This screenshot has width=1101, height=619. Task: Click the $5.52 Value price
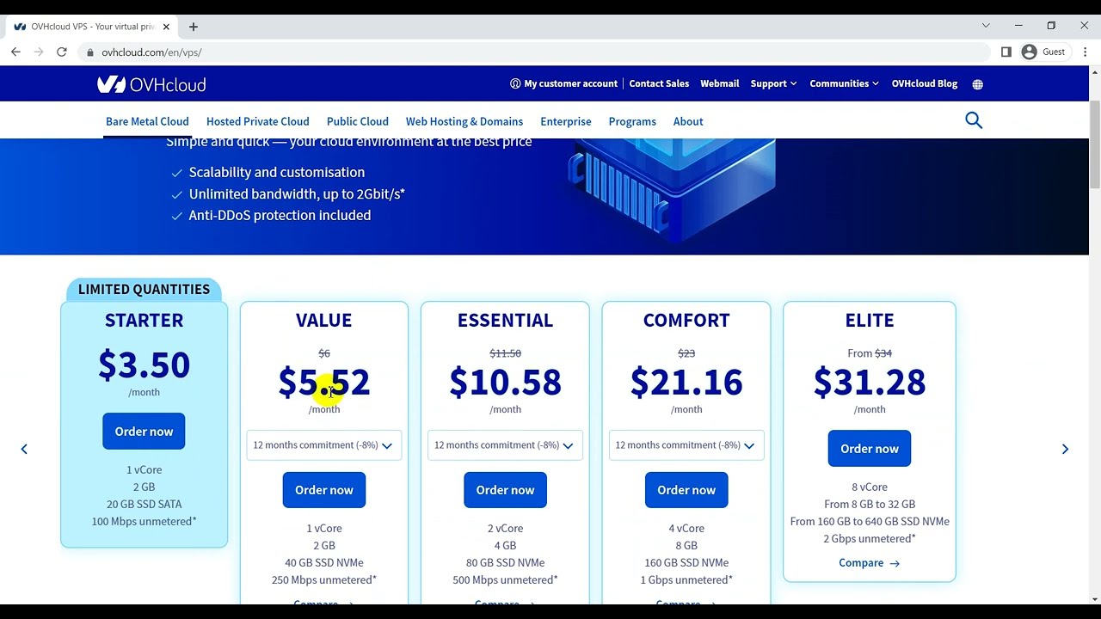coord(324,382)
